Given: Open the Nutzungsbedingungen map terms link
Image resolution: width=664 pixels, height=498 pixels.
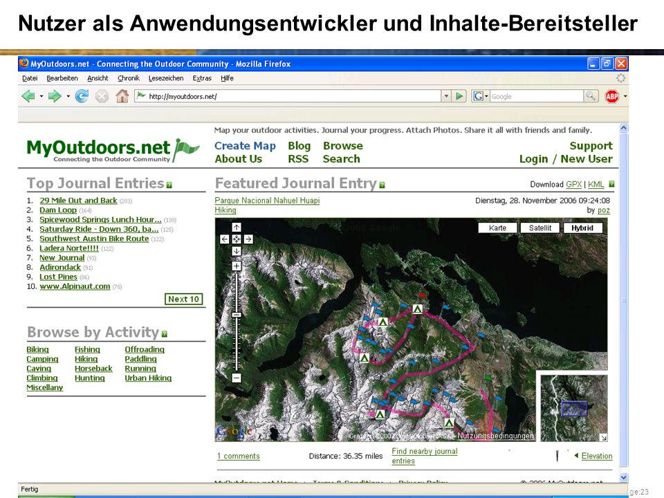Looking at the screenshot, I should click(x=495, y=436).
